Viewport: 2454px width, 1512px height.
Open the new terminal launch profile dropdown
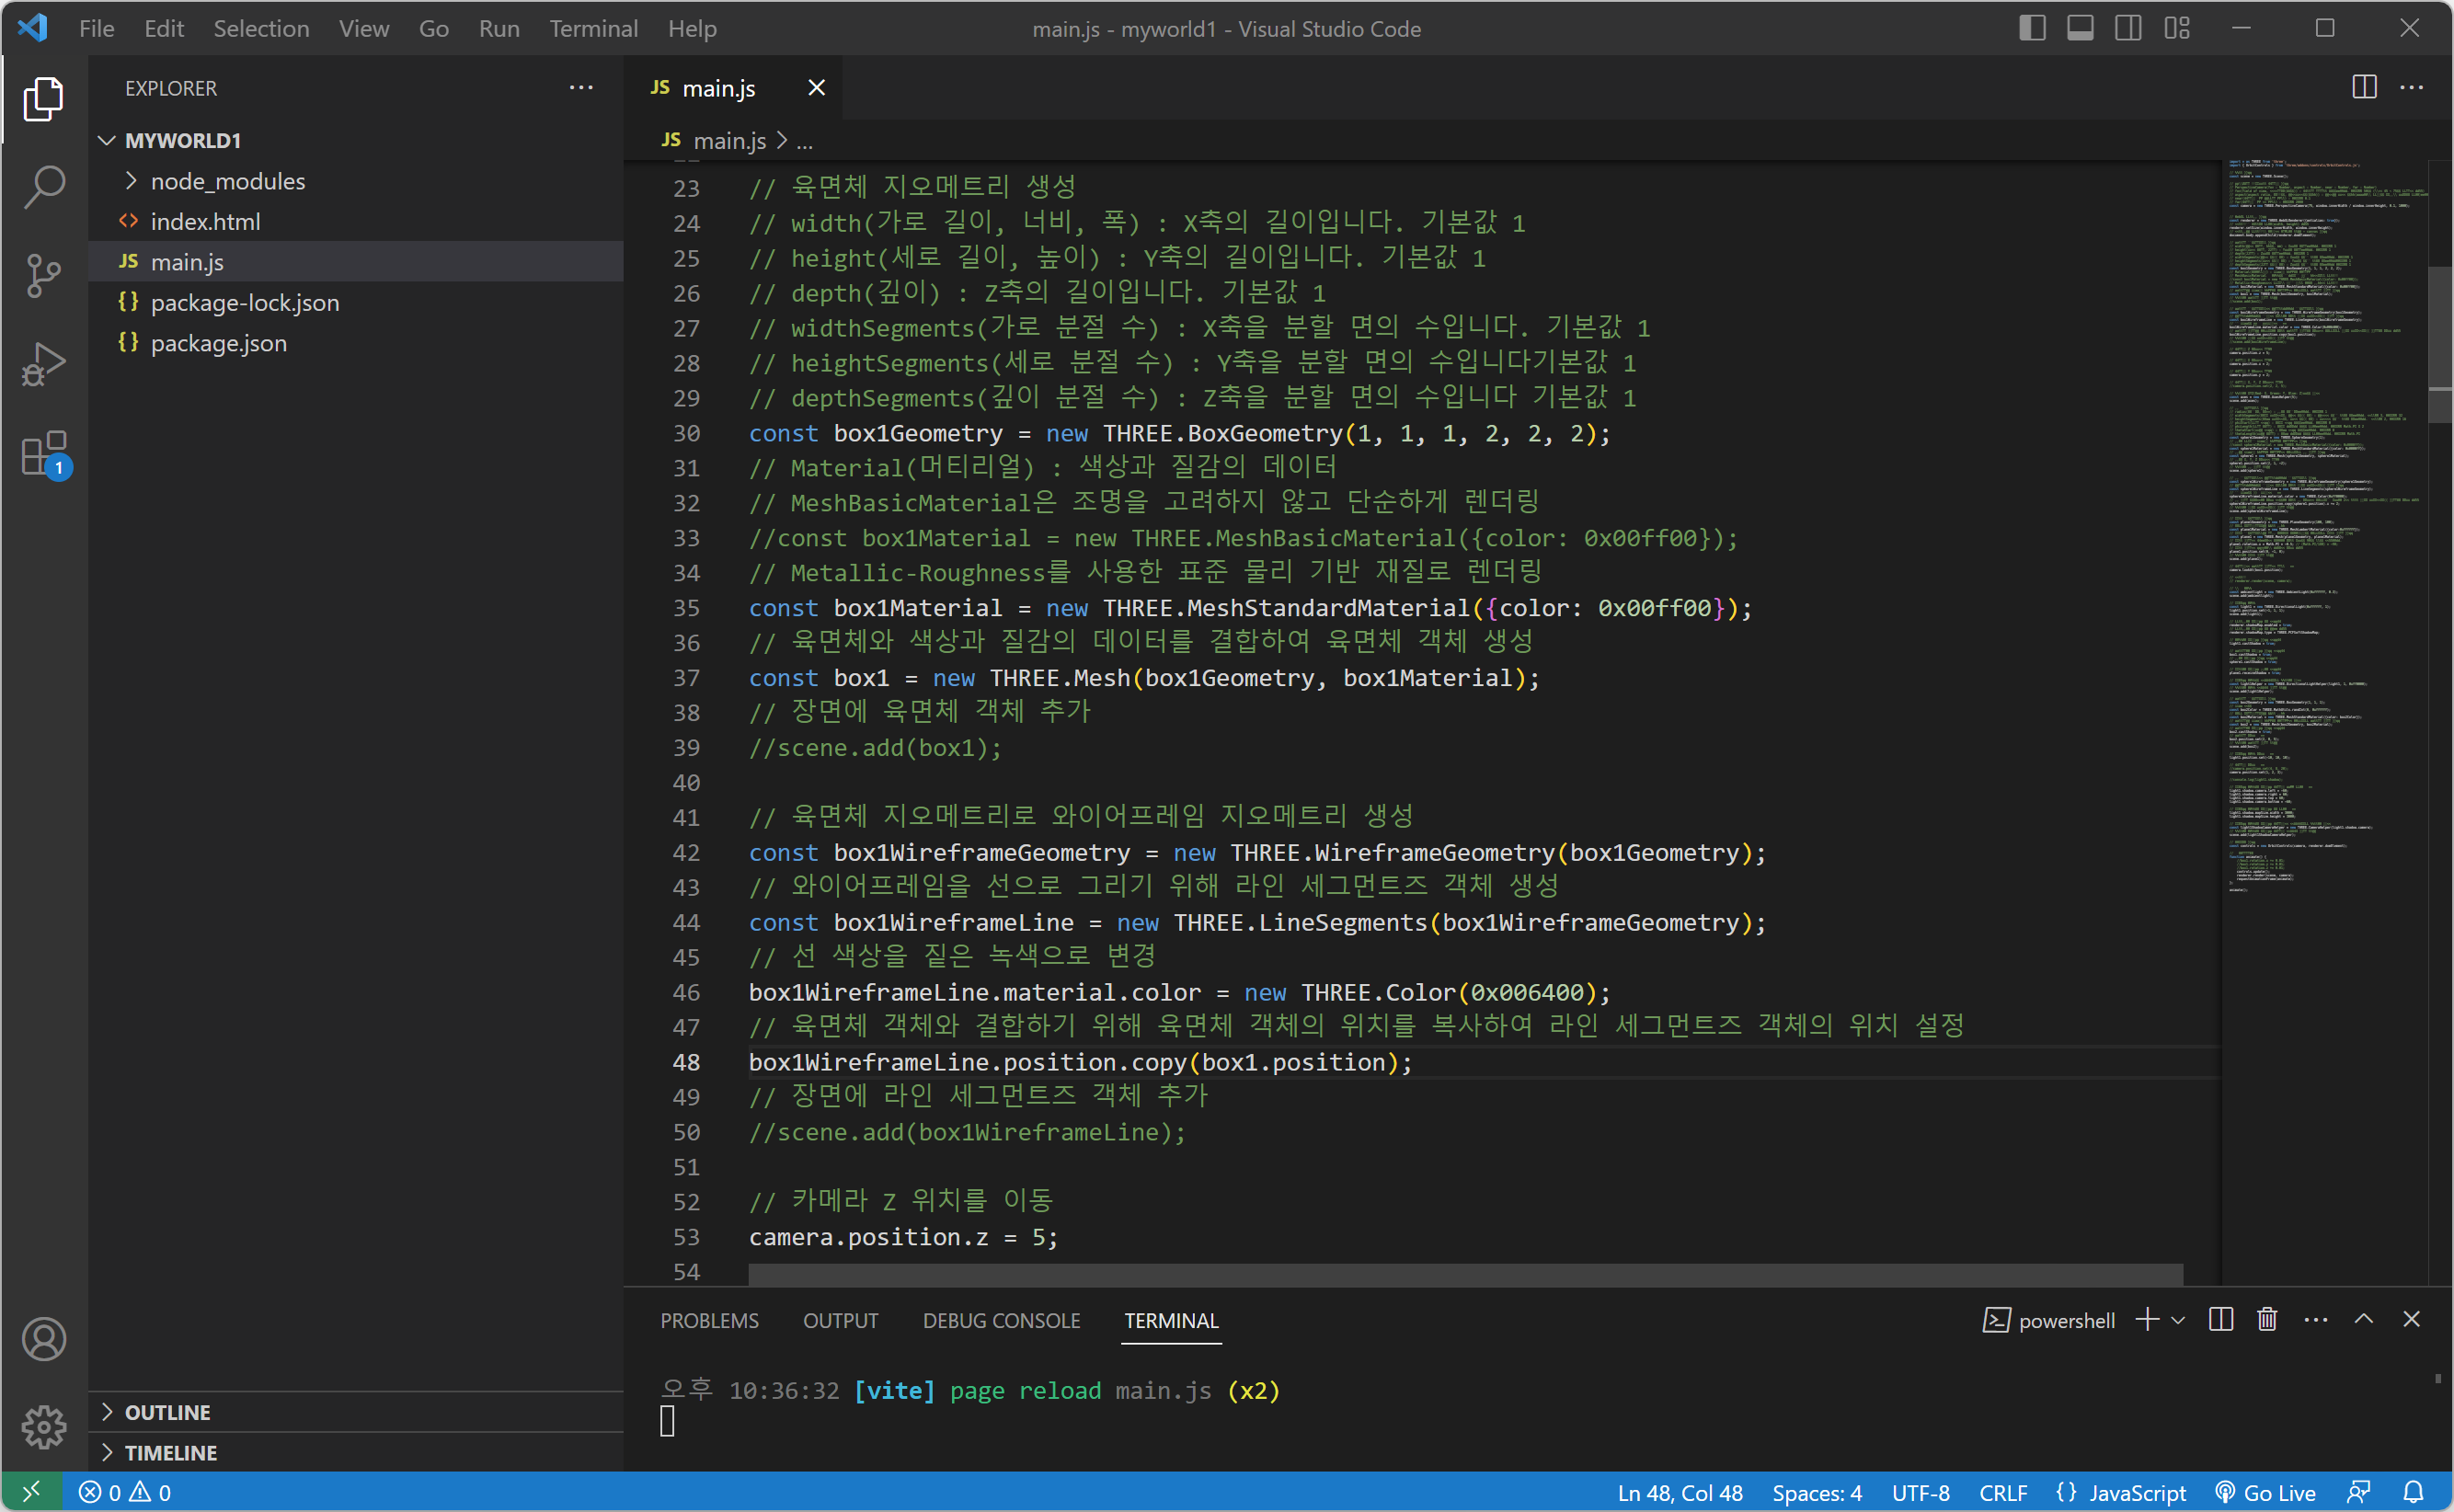point(2178,1320)
